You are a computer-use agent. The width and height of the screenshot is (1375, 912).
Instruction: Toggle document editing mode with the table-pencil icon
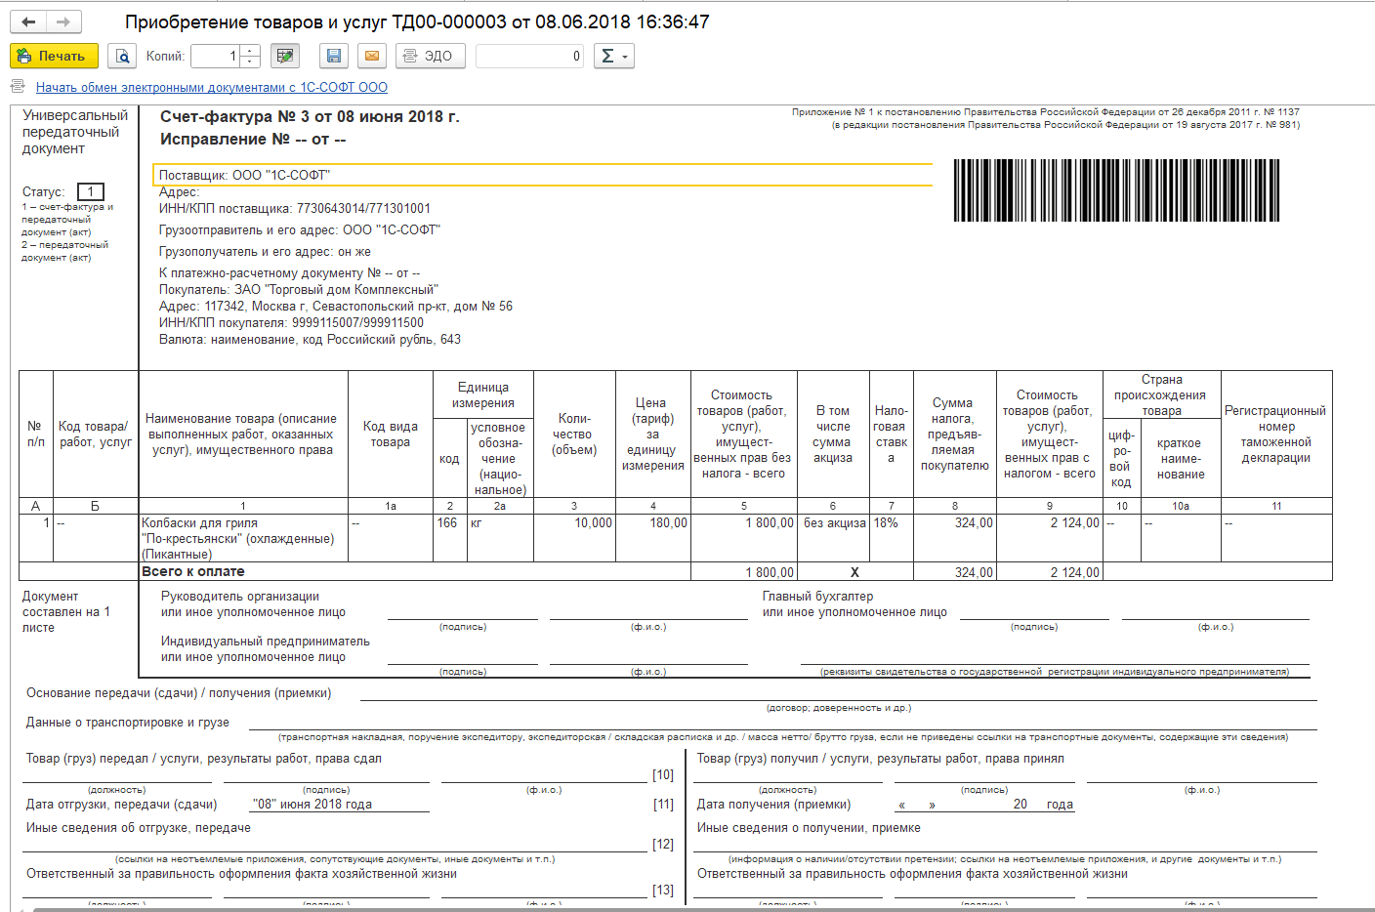click(x=285, y=56)
